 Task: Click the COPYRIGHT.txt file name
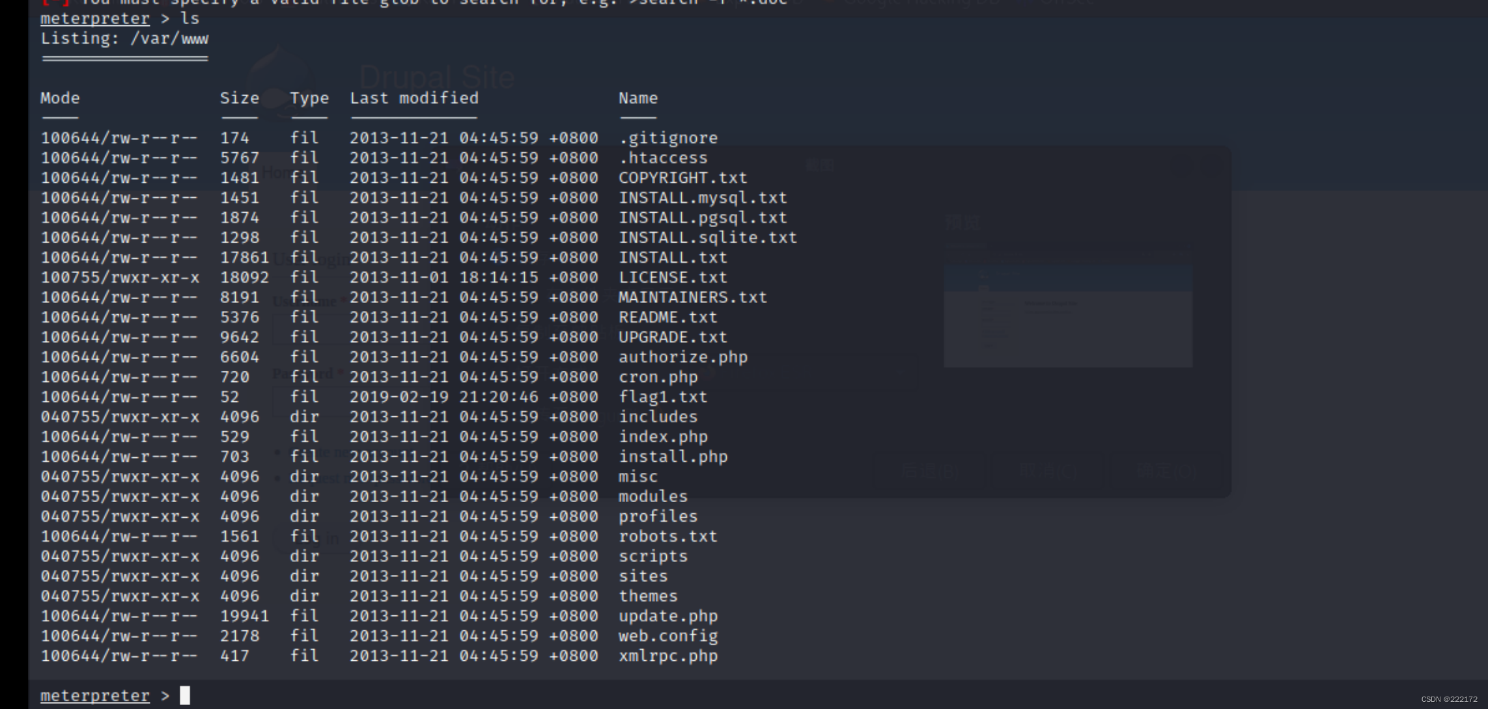pos(682,178)
